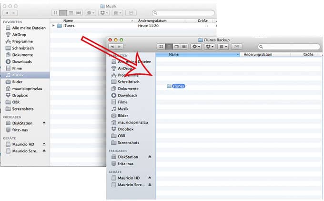
Task: Eject Mauricio HD in the Musik window sidebar
Action: click(x=44, y=144)
